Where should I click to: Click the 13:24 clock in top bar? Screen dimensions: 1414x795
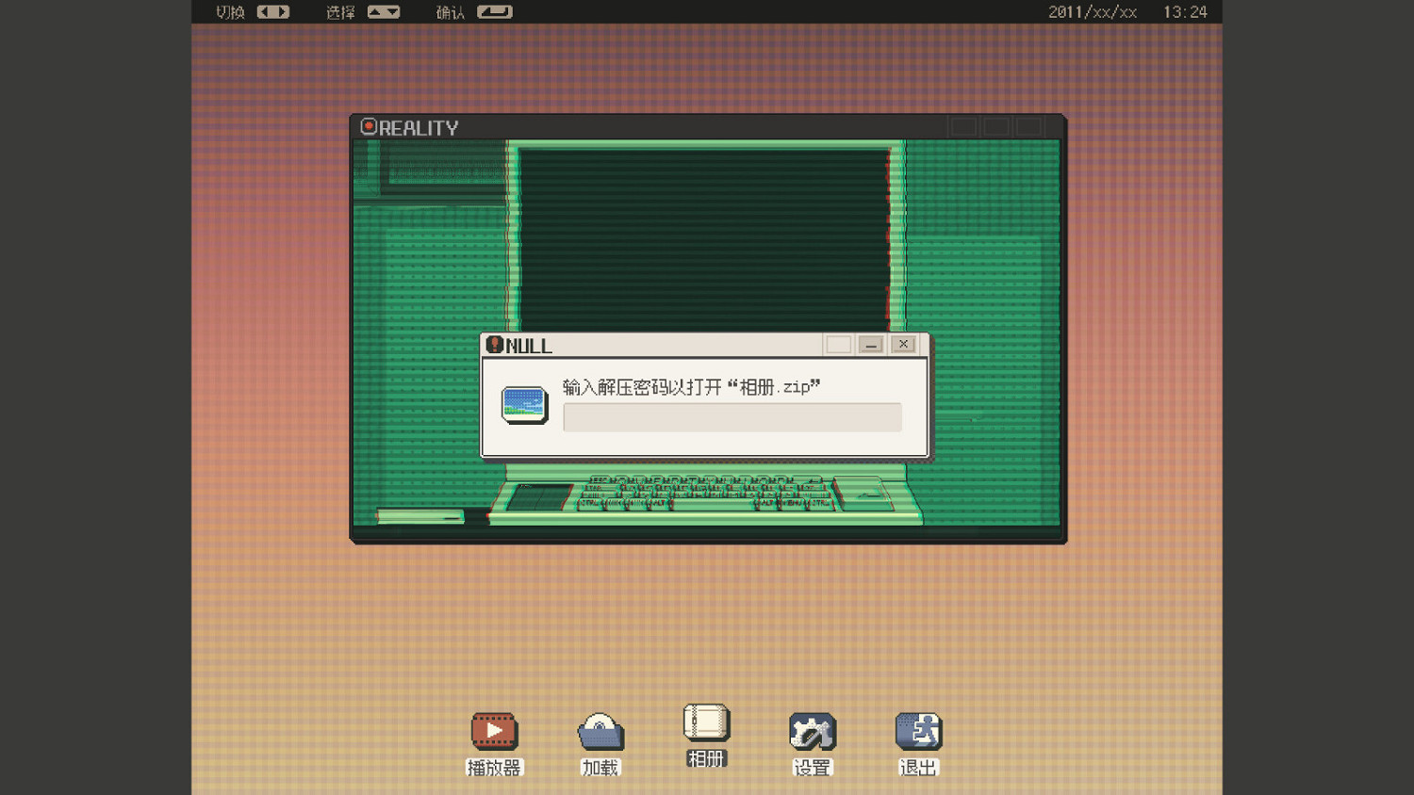pos(1185,12)
